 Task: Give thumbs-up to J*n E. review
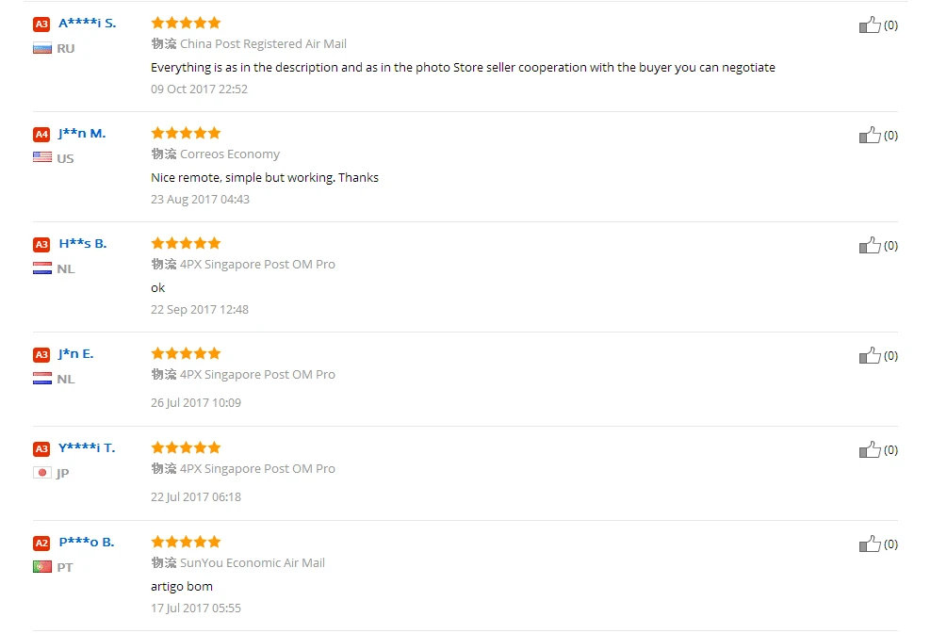coord(870,356)
